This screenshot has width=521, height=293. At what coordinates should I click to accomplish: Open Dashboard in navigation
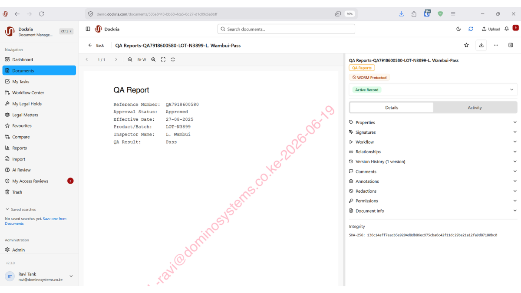39,59
